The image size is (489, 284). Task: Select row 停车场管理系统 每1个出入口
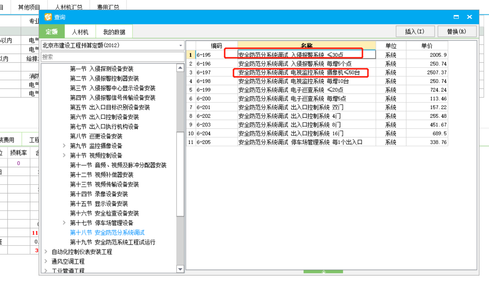tap(317, 142)
